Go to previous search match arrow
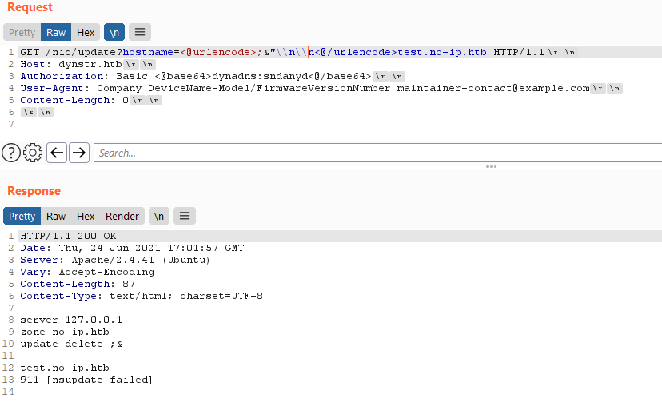This screenshot has width=662, height=410. tap(57, 153)
